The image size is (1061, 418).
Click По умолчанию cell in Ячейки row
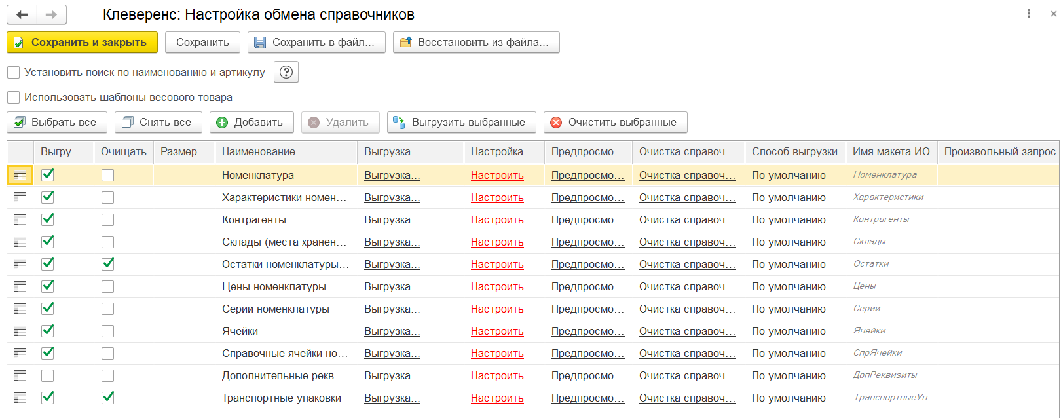(795, 331)
